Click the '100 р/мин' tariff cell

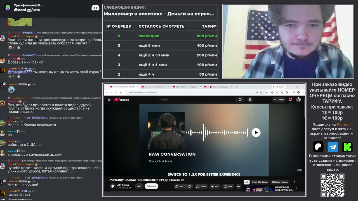(x=207, y=65)
